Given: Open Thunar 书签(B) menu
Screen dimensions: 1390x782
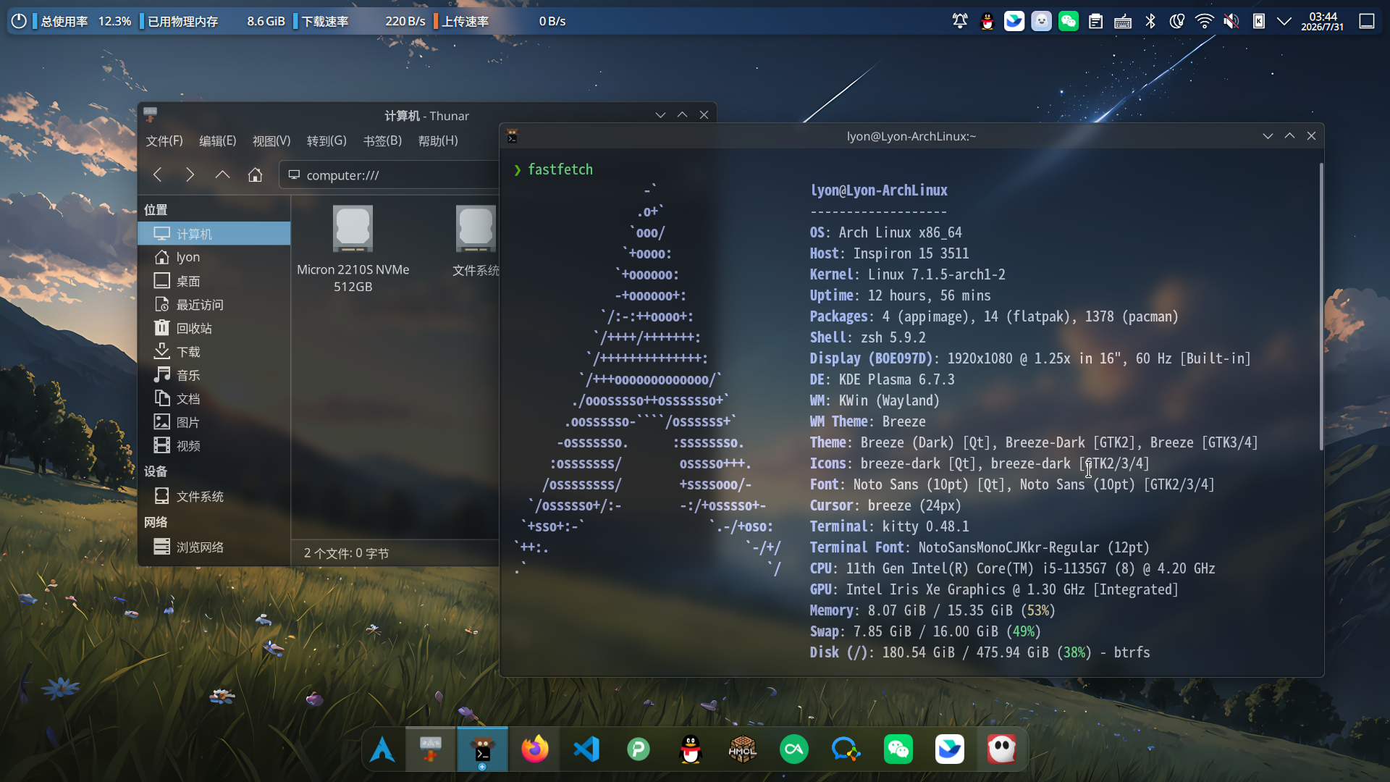Looking at the screenshot, I should point(382,140).
